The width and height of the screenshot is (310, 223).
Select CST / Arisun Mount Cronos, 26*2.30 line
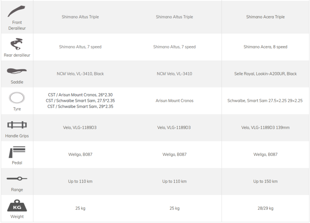point(80,95)
